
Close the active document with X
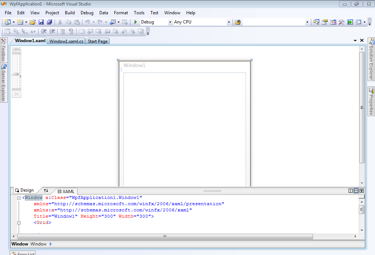[362, 40]
